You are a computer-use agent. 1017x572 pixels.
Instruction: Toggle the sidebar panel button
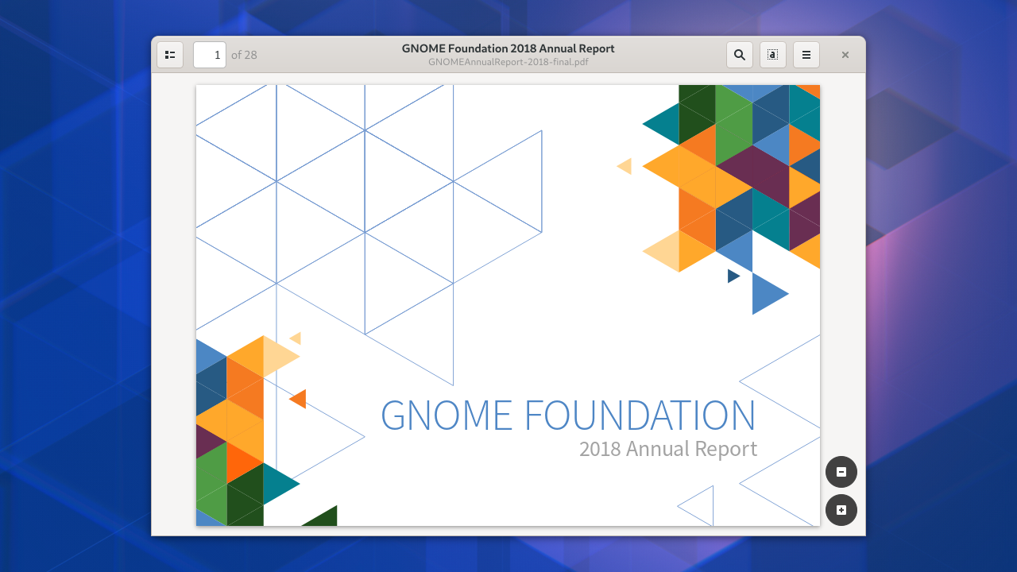tap(170, 55)
